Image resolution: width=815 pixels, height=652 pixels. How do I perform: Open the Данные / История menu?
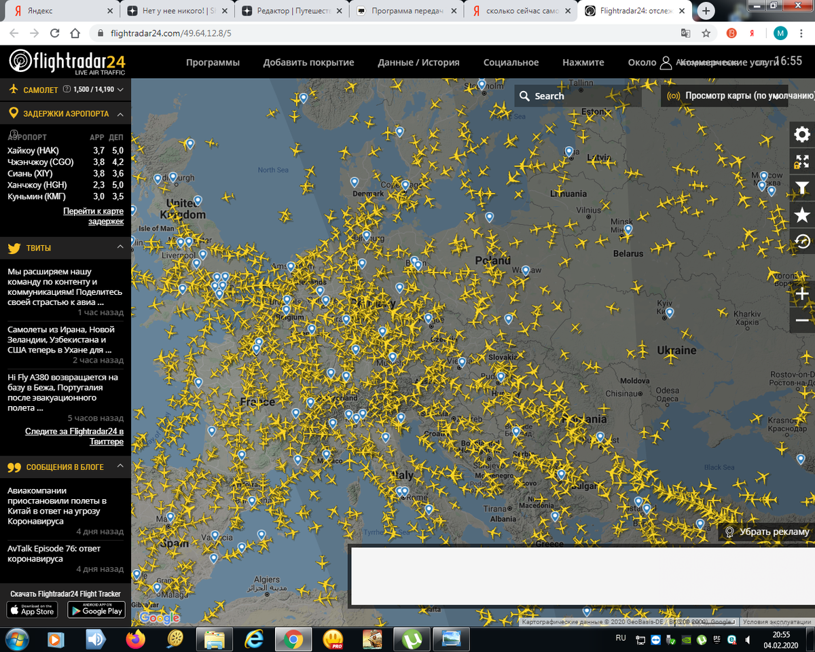(x=418, y=62)
